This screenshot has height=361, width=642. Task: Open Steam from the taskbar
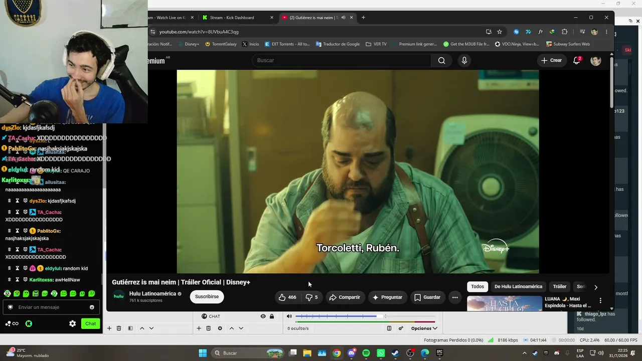pyautogui.click(x=395, y=353)
